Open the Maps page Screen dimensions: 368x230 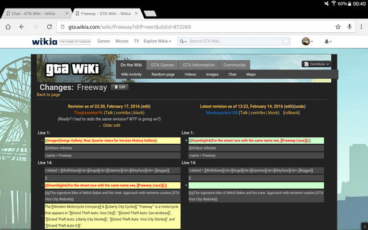click(251, 74)
